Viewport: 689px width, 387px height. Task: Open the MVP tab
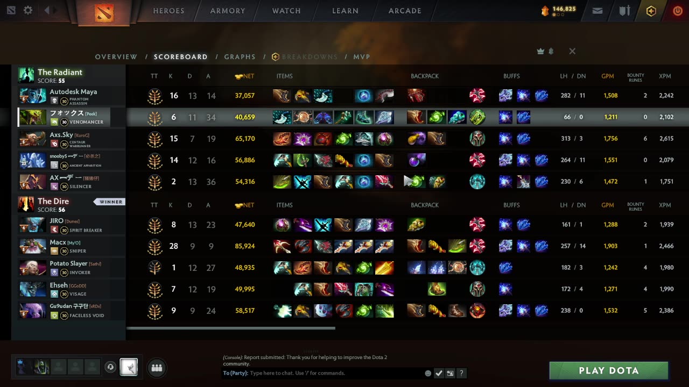pos(362,57)
